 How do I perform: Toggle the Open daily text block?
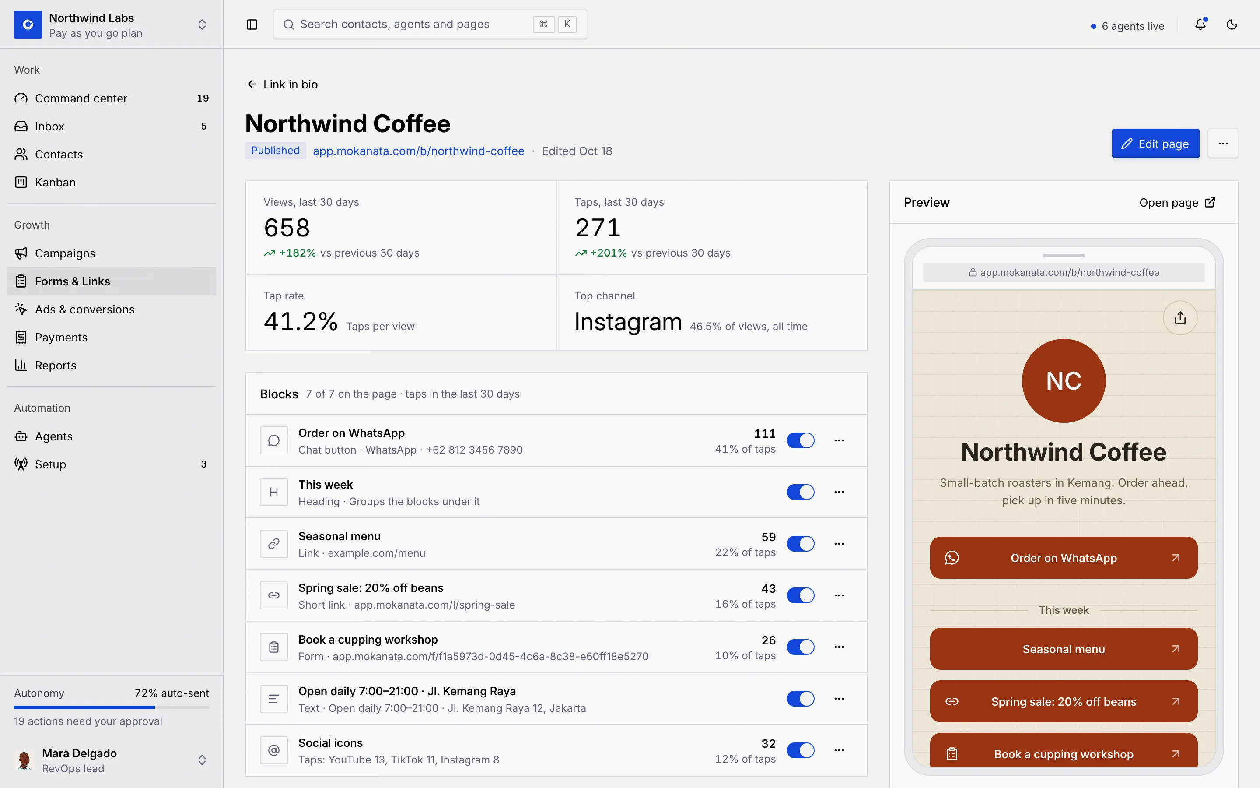click(x=800, y=699)
